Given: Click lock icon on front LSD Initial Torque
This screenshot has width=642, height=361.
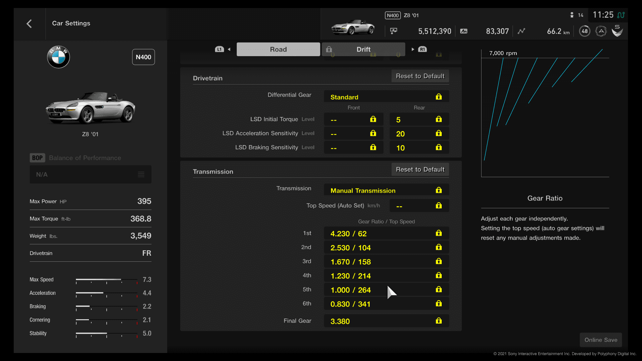Looking at the screenshot, I should pyautogui.click(x=373, y=119).
